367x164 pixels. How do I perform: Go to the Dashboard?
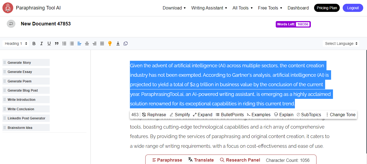(298, 8)
